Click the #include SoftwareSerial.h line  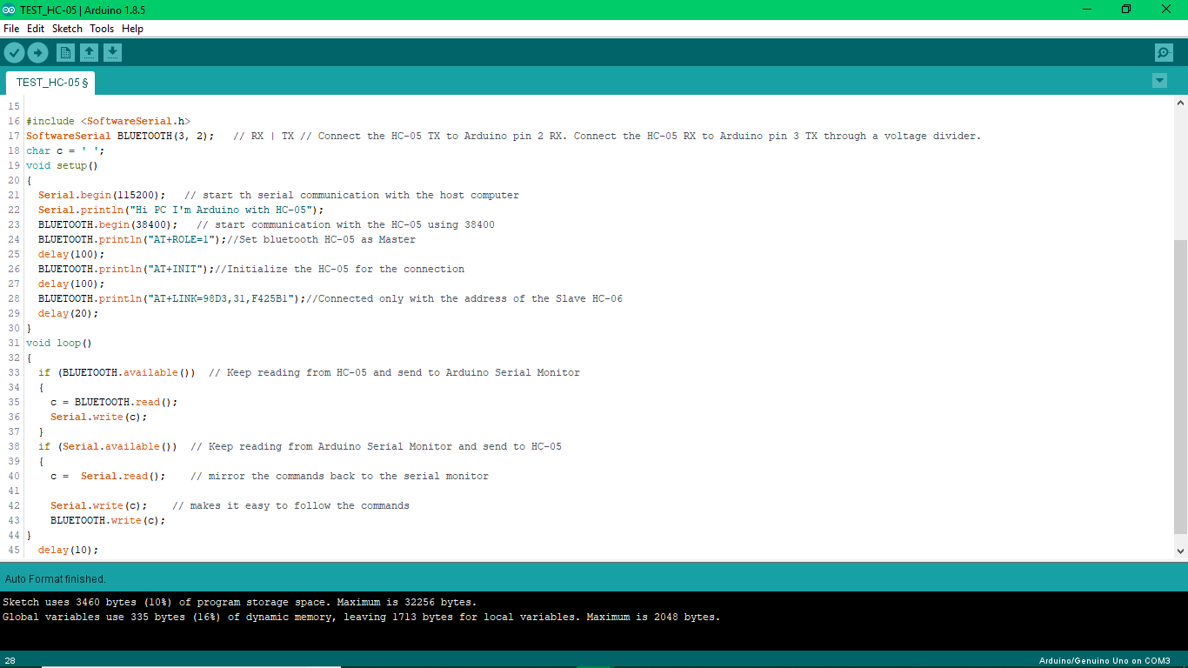108,122
